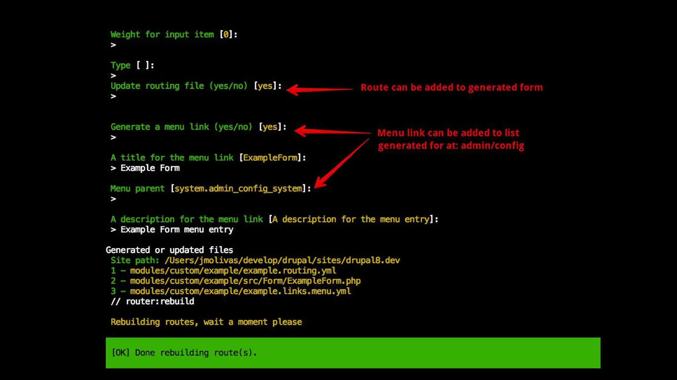
Task: Click the 'Generated or updated files' heading
Action: [x=169, y=250]
